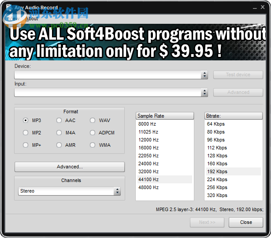Select 112 Kbps bitrate

(x=234, y=148)
